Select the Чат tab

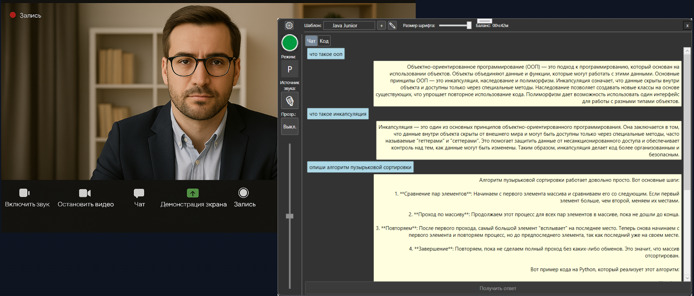(x=311, y=41)
